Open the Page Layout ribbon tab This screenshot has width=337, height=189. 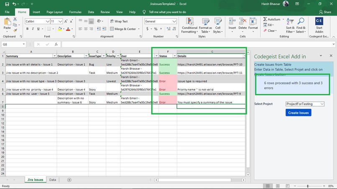(x=54, y=12)
